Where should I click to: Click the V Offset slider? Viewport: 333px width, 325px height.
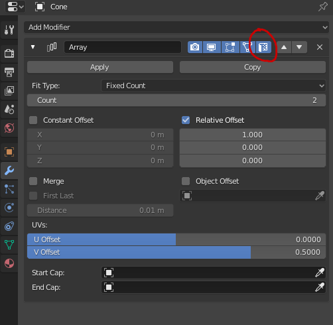coord(176,252)
